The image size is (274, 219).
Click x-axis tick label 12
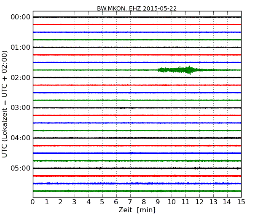(x=199, y=202)
